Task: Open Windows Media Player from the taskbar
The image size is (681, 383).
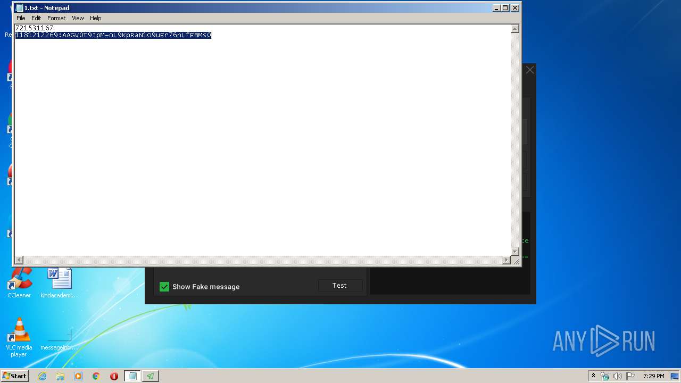Action: (x=78, y=376)
